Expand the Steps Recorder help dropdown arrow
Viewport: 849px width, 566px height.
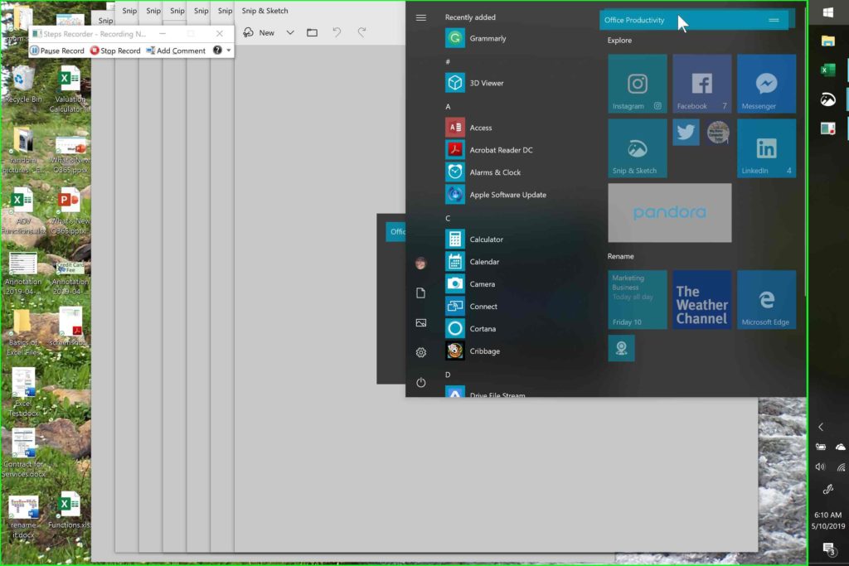[229, 51]
